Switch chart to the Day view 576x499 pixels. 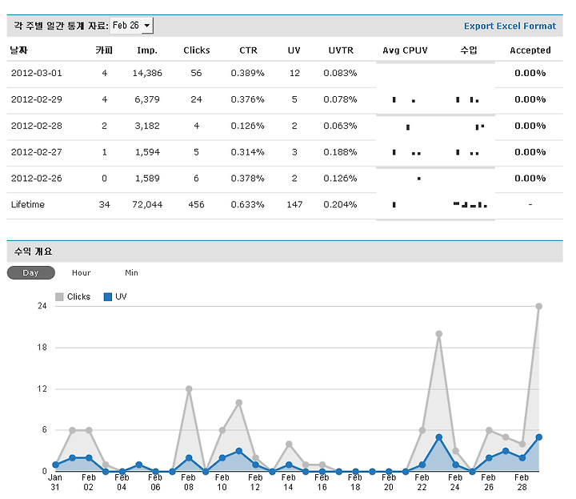[31, 273]
